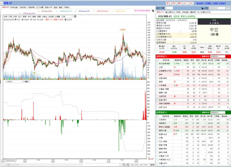The image size is (231, 167).
Task: Tick checkbox for 摩根大通 row
Action: tap(157, 130)
